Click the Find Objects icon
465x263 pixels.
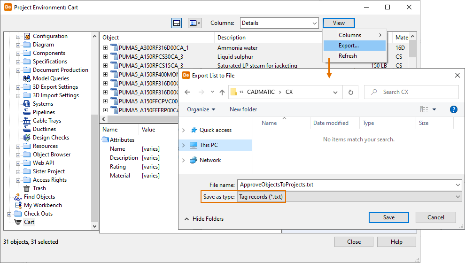(x=18, y=197)
